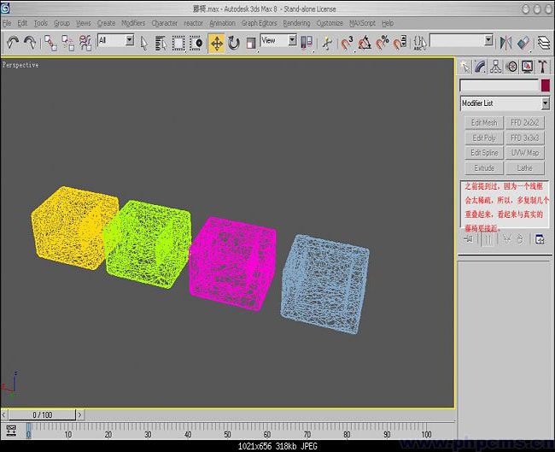Toggle Show End Result in the stack
The height and width of the screenshot is (452, 555).
pos(488,239)
